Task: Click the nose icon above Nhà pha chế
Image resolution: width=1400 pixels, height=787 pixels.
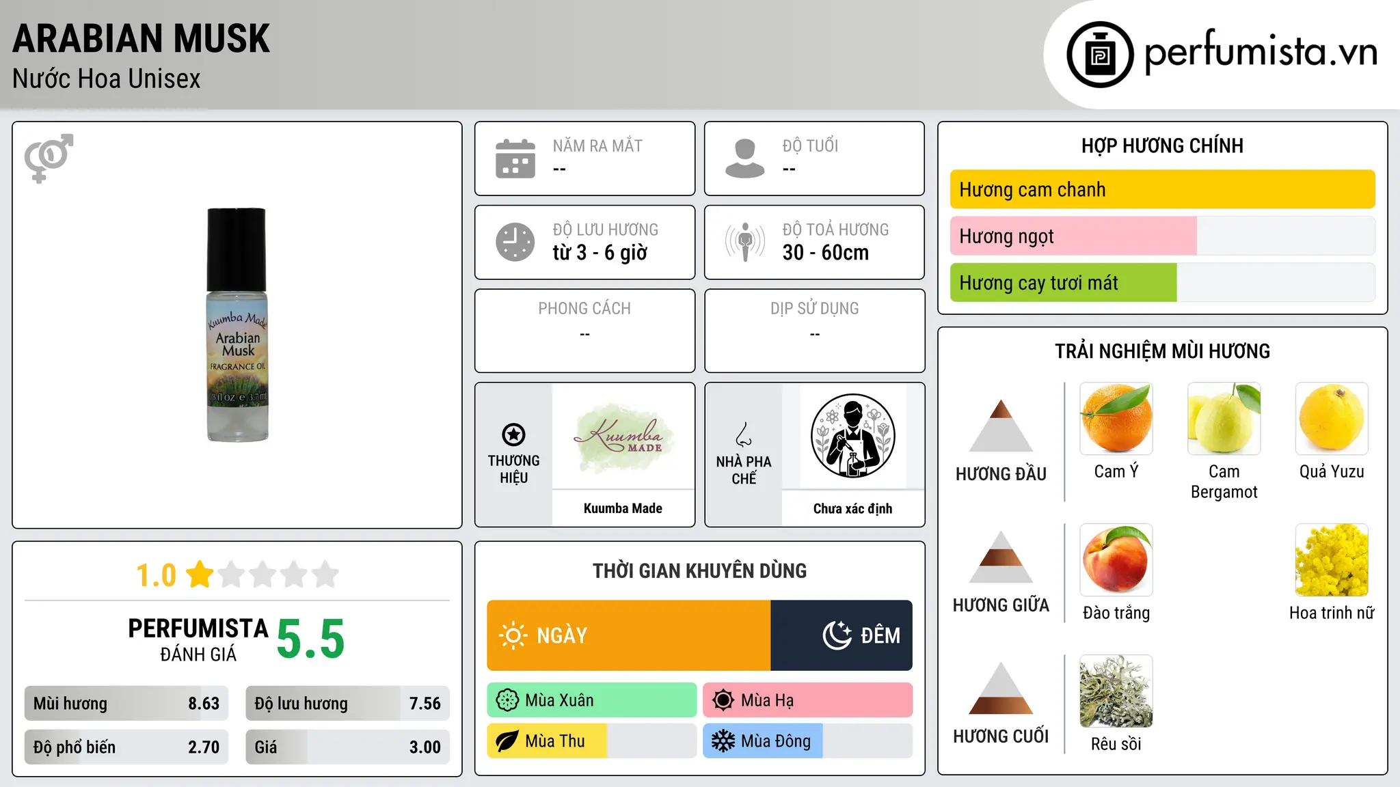Action: (744, 434)
